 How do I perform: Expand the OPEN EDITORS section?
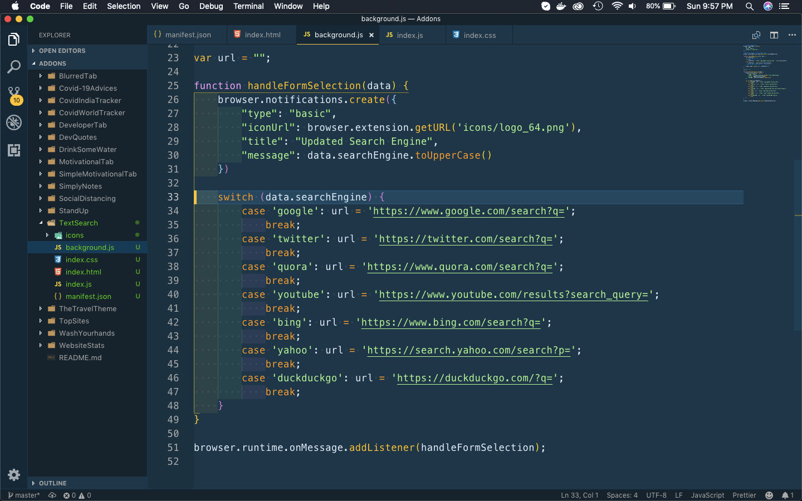click(87, 51)
